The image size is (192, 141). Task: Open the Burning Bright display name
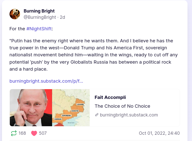[39, 11]
